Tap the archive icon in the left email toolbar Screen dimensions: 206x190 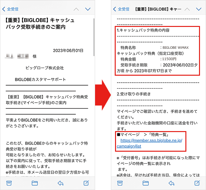[9, 183]
